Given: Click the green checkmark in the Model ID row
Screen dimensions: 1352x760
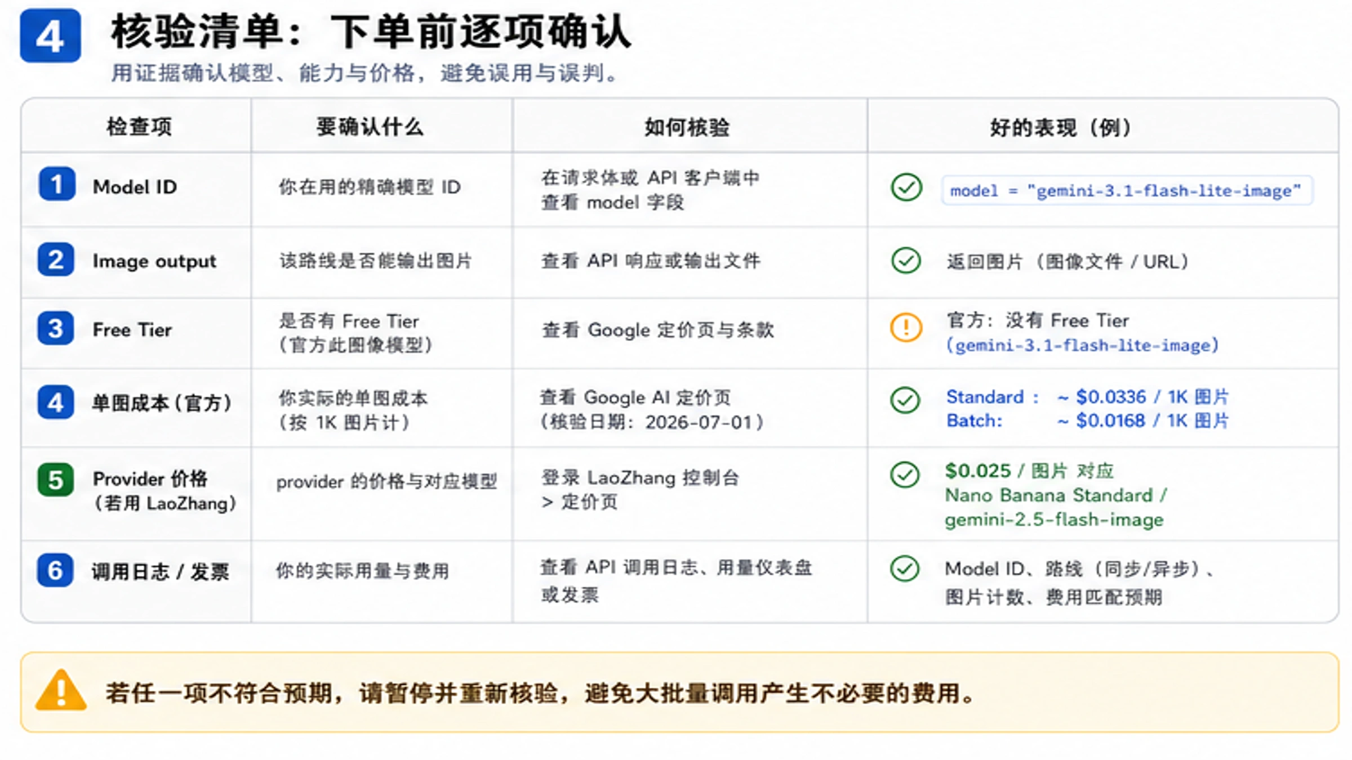Looking at the screenshot, I should click(906, 187).
